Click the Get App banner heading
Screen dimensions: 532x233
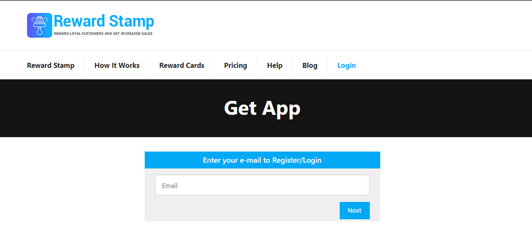coord(262,109)
